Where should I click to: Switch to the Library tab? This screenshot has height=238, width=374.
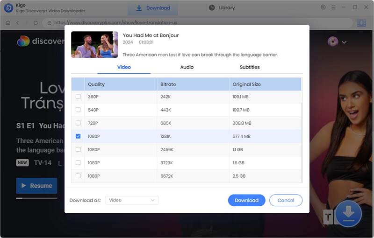tap(222, 8)
